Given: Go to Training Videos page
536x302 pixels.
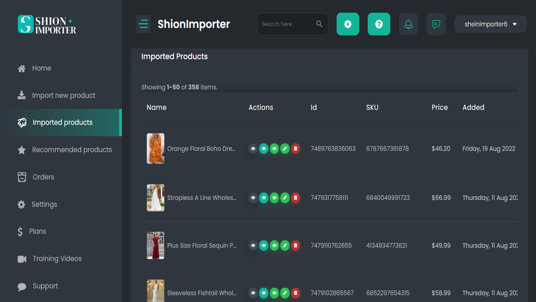Looking at the screenshot, I should pos(57,258).
